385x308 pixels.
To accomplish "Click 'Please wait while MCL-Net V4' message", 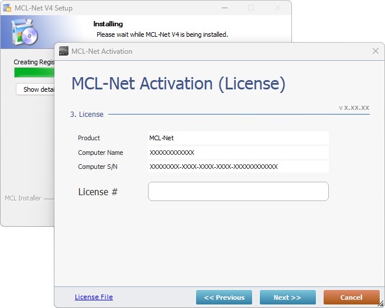I will pos(162,34).
